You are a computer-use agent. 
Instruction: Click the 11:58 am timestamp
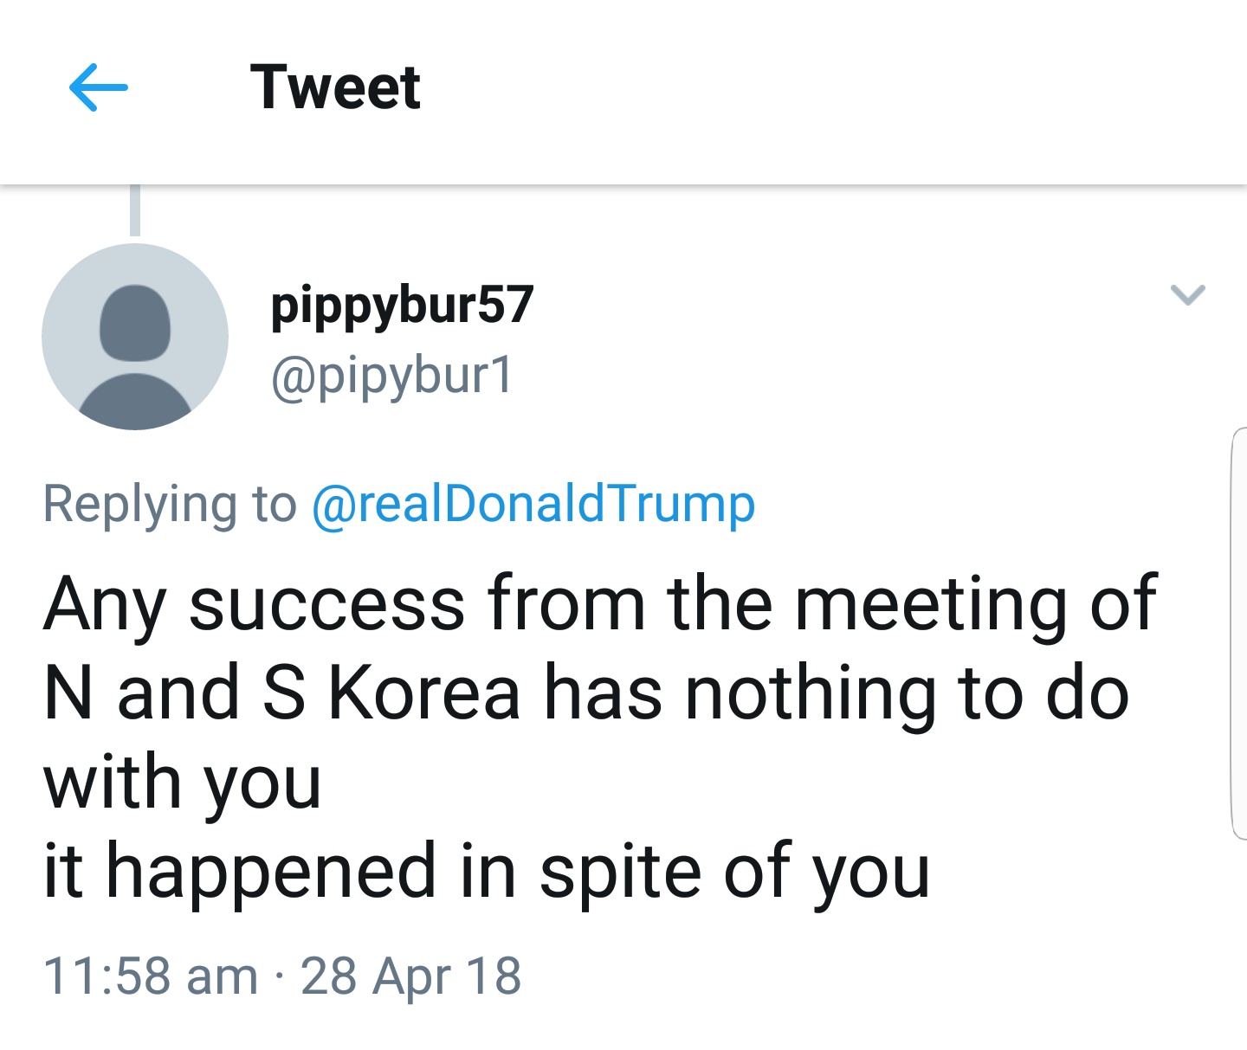[x=151, y=976]
